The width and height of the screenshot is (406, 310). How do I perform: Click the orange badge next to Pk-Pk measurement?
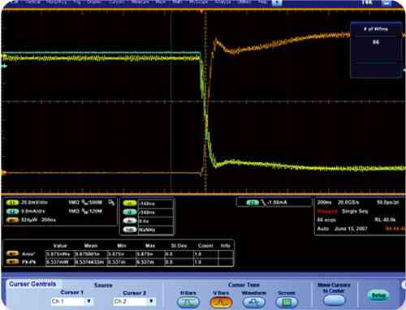(x=12, y=261)
